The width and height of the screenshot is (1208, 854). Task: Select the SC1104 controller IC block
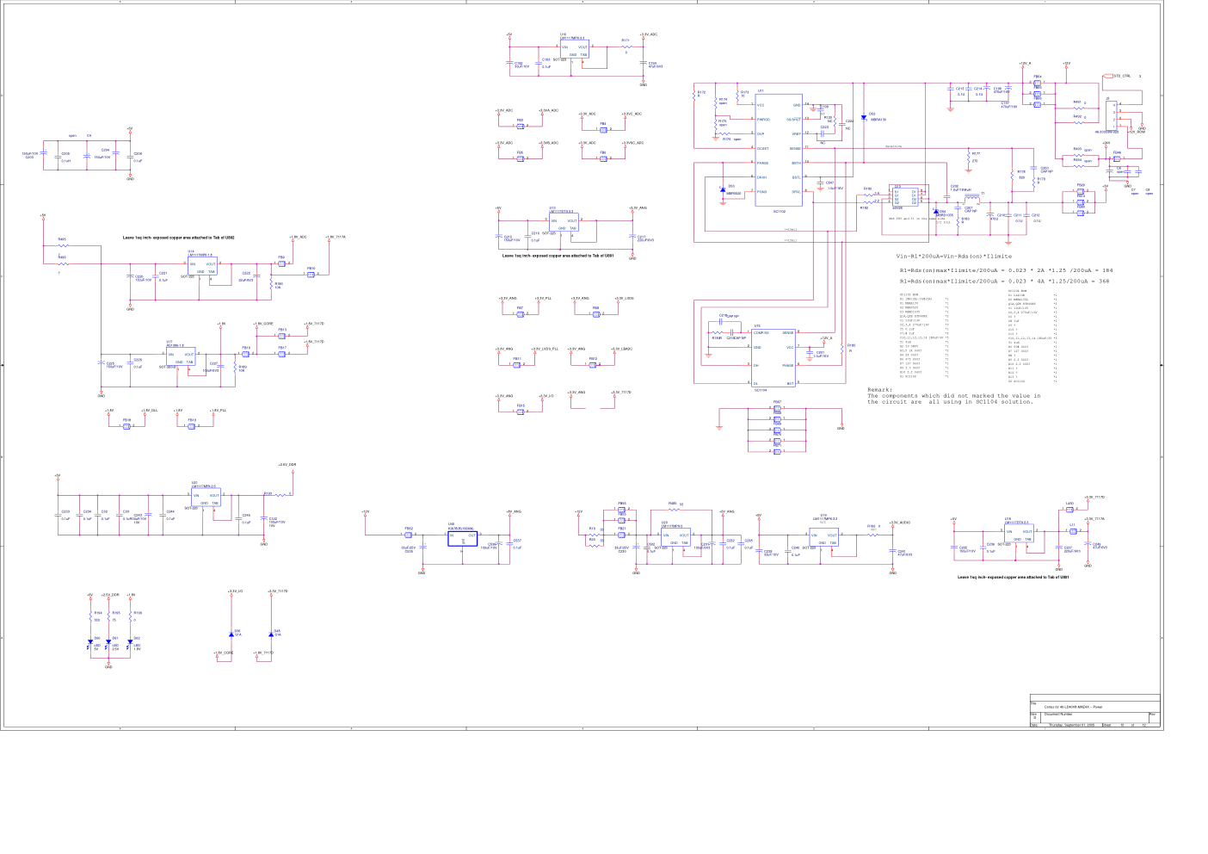click(x=773, y=357)
